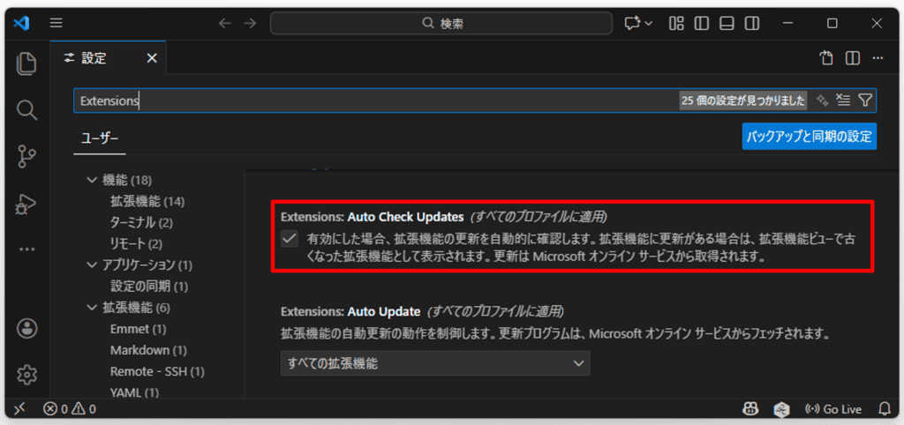Screen dimensions: 904x425
Task: Click the 25 個の設定が見つかりました count
Action: 743,101
